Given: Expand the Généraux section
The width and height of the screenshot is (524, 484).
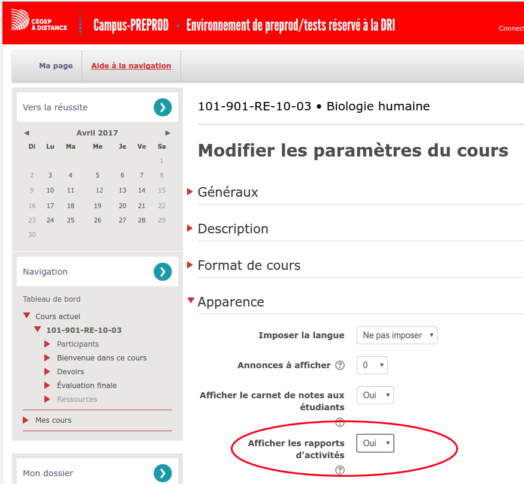Looking at the screenshot, I should tap(228, 193).
